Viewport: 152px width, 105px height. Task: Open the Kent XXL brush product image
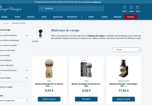[x=49, y=68]
